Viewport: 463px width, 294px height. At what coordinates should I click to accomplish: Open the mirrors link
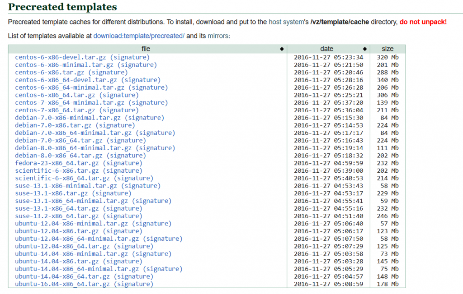218,36
